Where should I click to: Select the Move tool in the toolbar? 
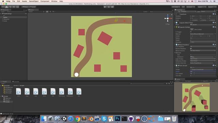(x=6, y=7)
